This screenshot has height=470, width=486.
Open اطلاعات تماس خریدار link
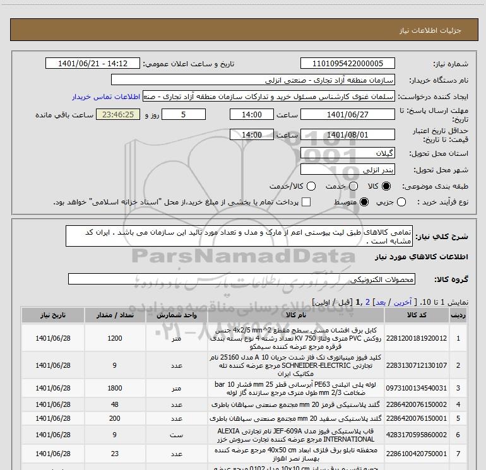(x=106, y=97)
